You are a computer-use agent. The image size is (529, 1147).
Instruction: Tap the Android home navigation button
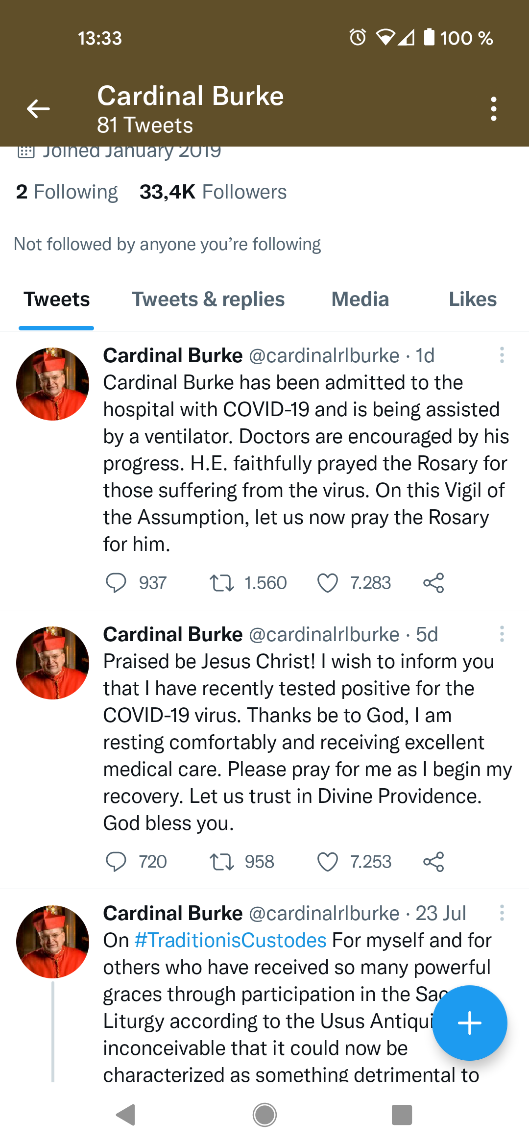pos(264,1115)
